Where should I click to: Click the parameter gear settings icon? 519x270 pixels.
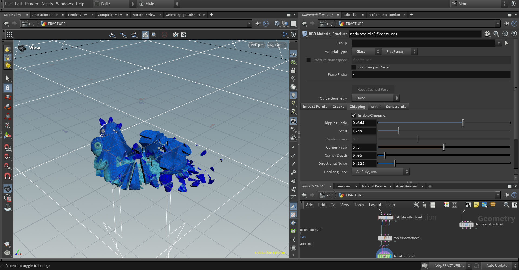click(x=487, y=34)
